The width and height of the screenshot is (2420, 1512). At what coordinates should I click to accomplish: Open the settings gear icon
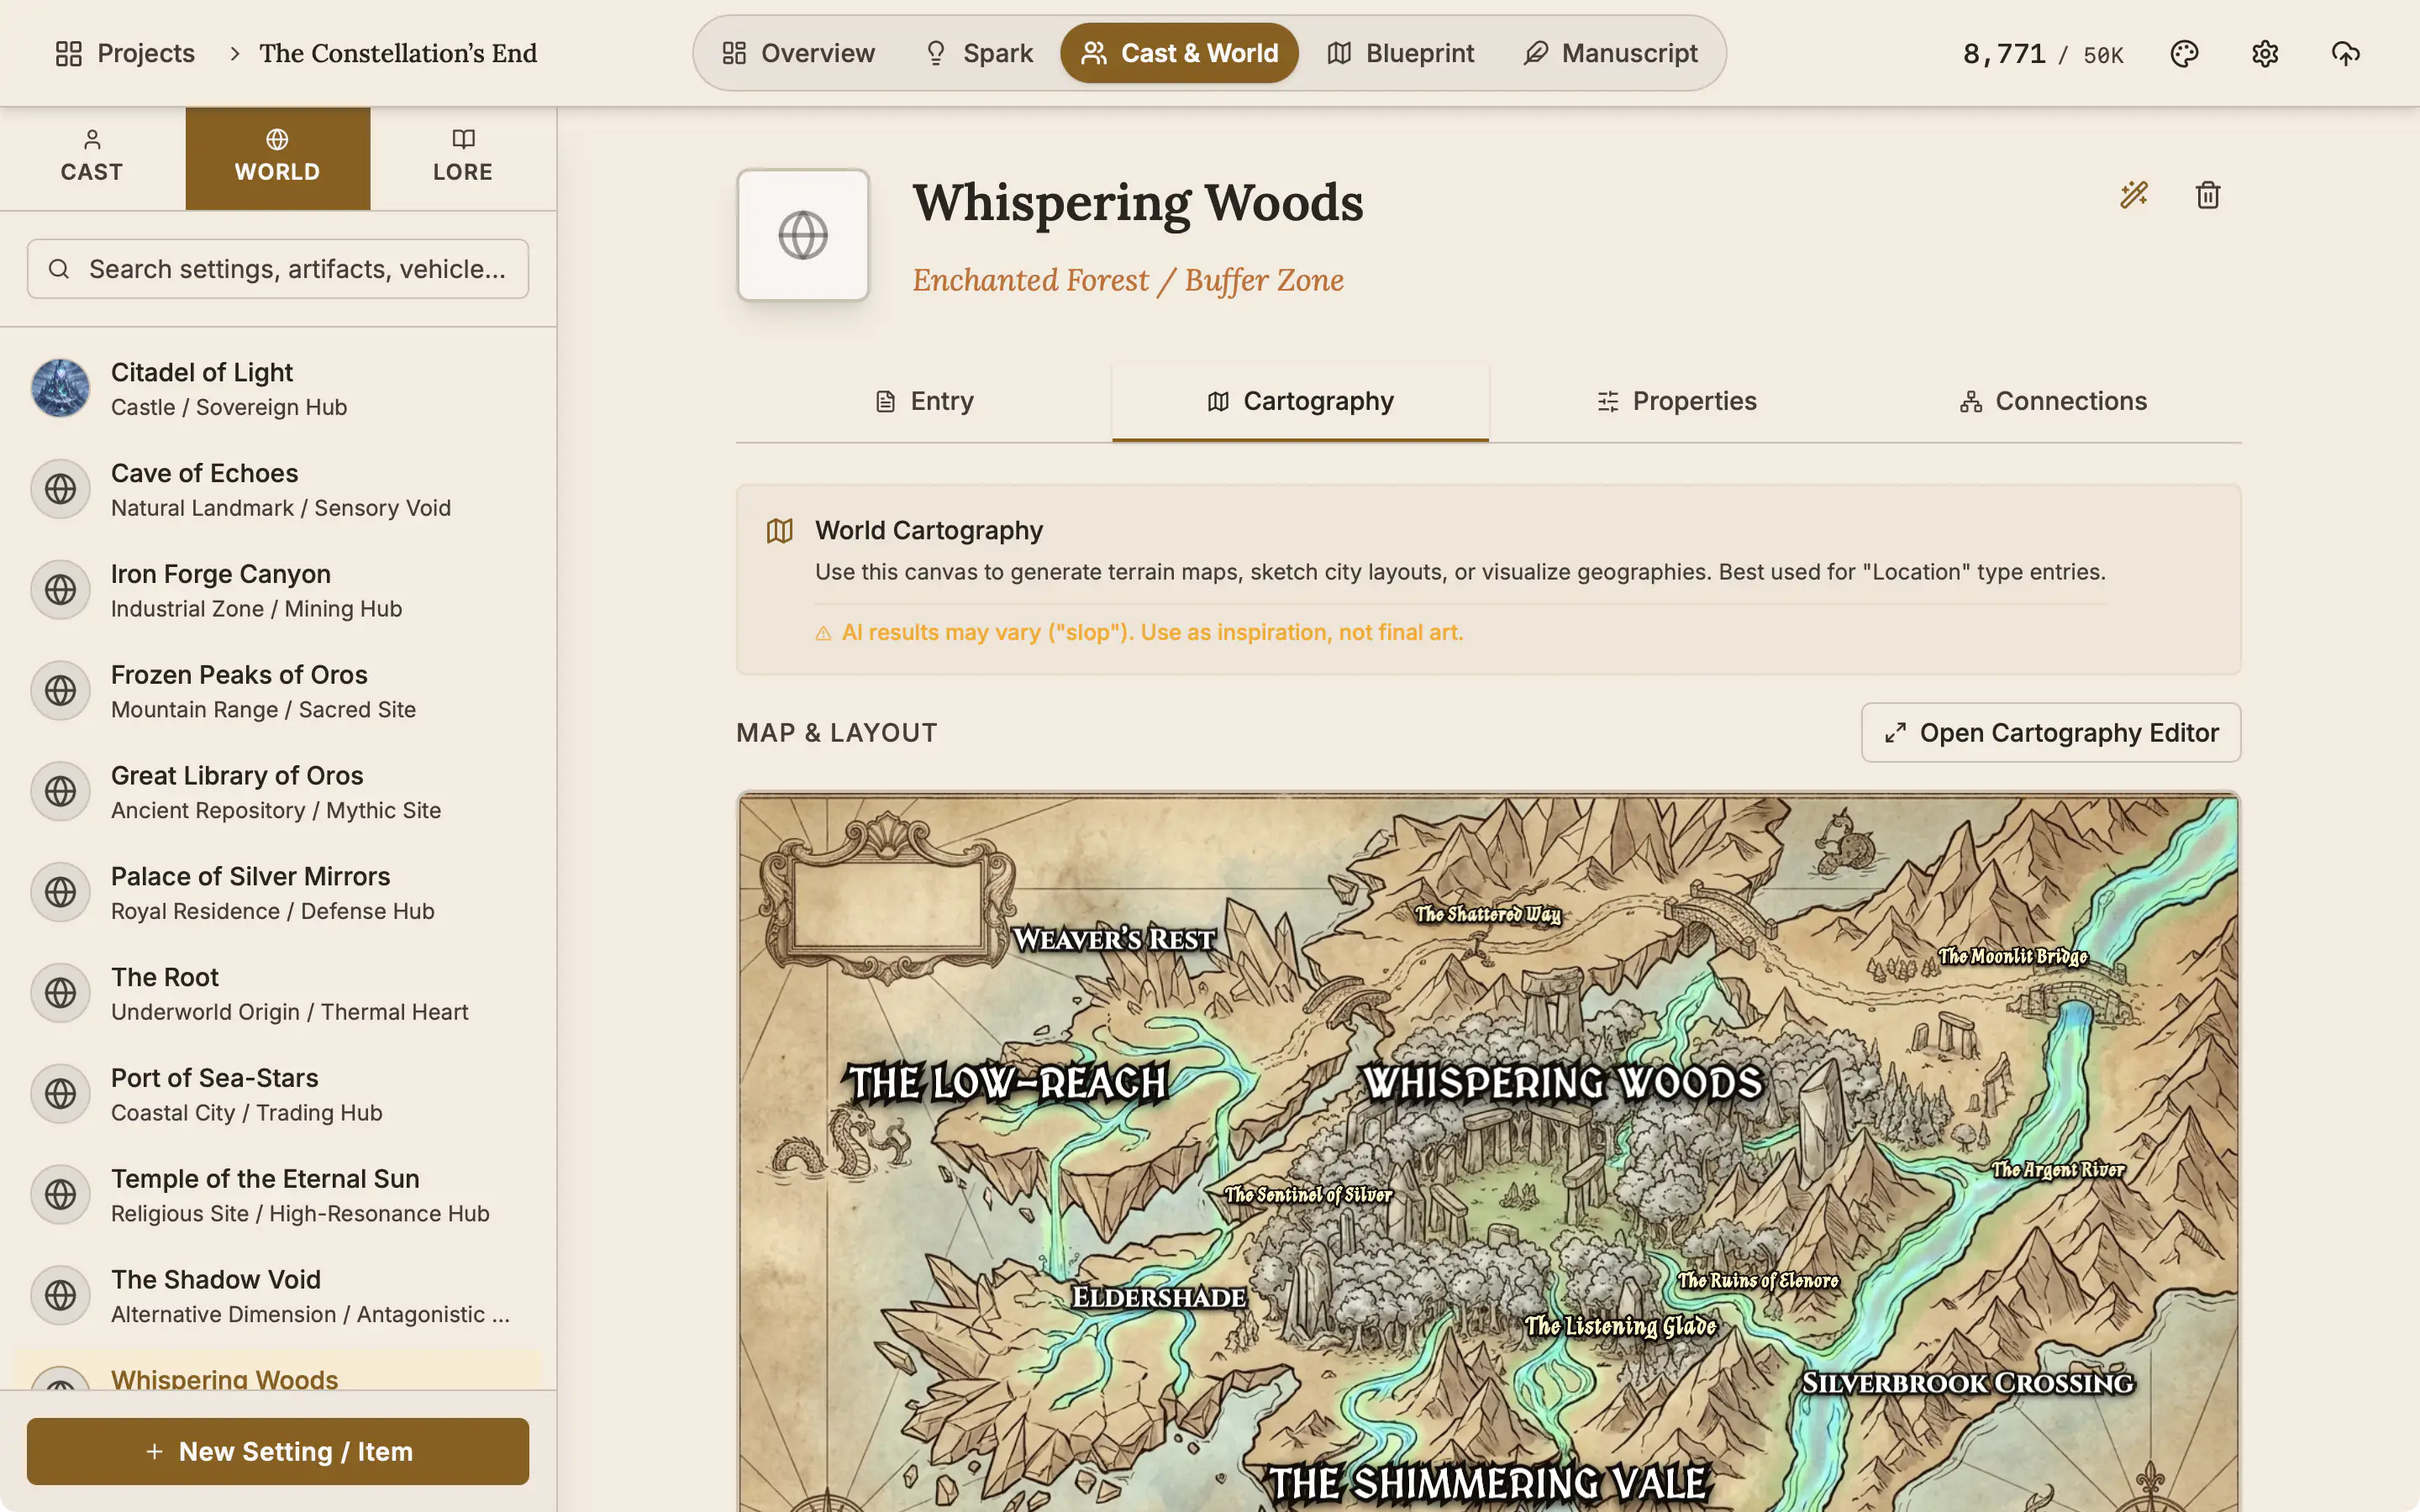pyautogui.click(x=2265, y=53)
